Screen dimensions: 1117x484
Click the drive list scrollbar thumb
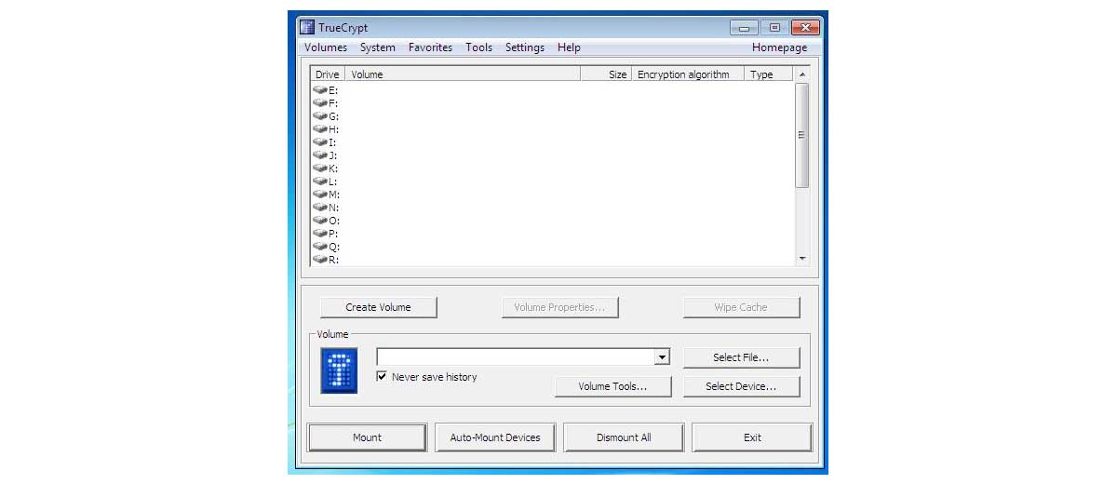[x=801, y=136]
